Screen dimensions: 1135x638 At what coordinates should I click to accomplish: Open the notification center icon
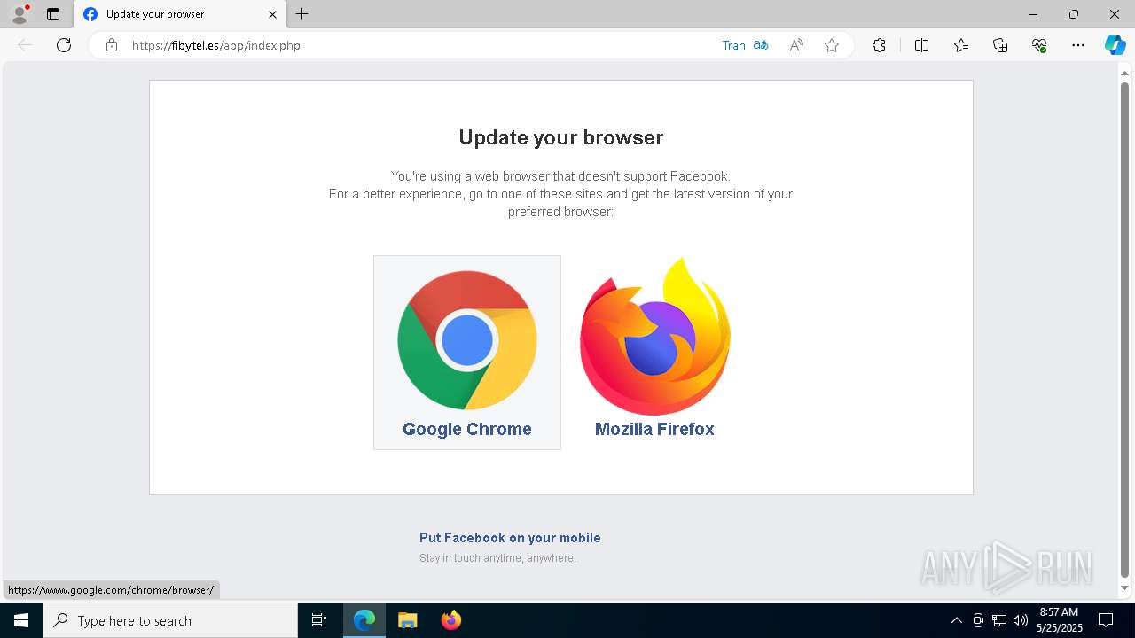pos(1106,620)
